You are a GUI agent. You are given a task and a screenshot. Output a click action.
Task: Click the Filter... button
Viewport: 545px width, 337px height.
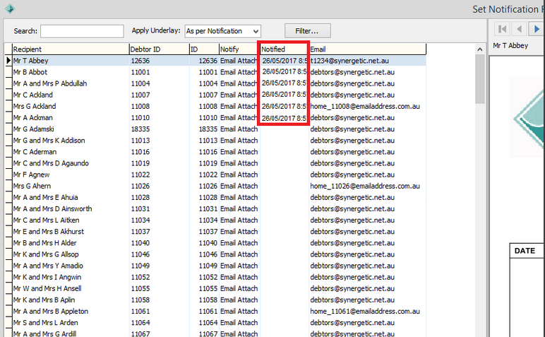(307, 31)
